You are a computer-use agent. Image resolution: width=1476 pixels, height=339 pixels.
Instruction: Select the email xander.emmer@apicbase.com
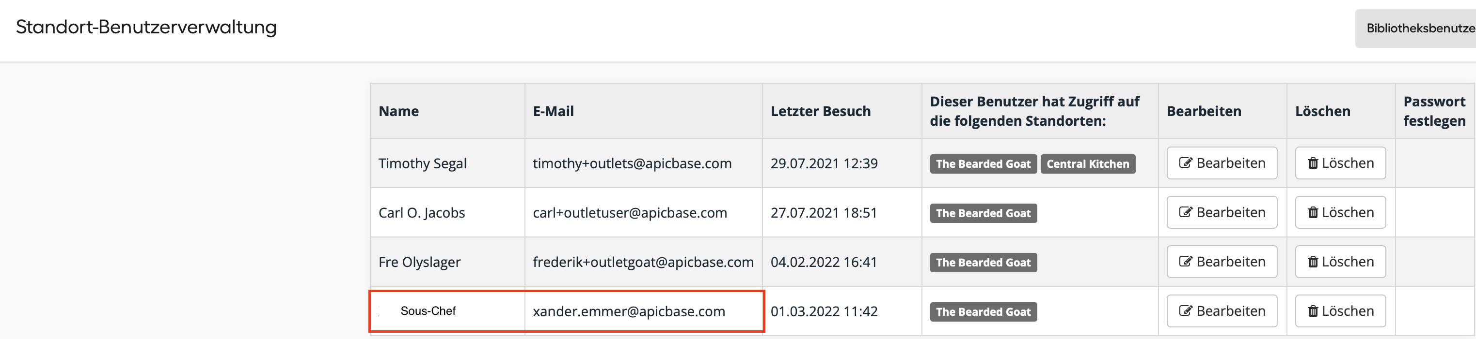[629, 311]
